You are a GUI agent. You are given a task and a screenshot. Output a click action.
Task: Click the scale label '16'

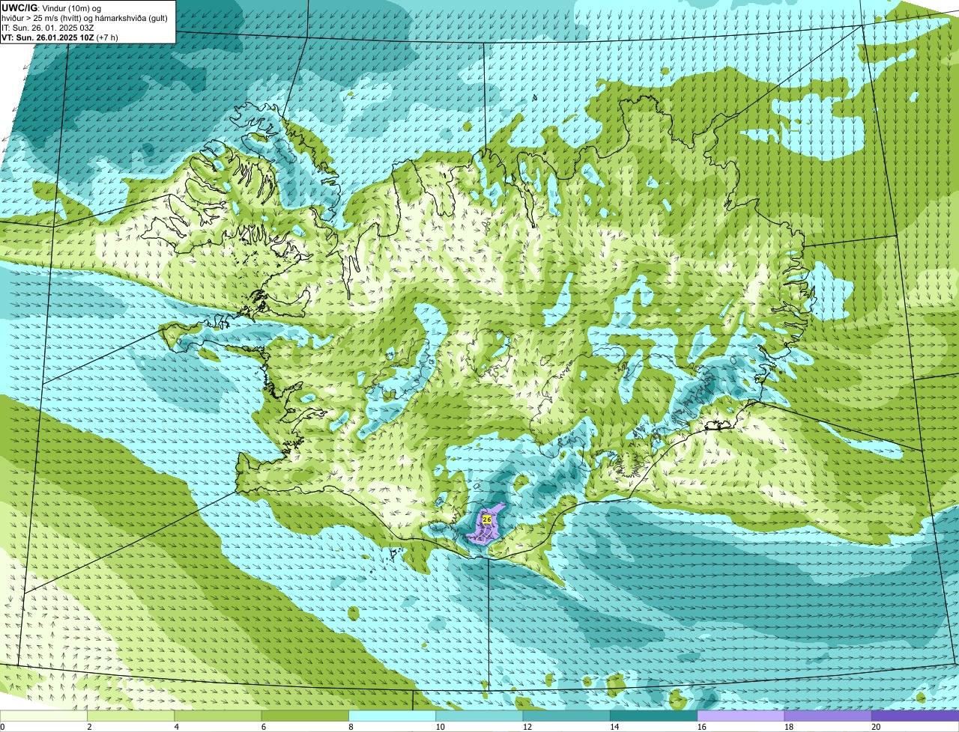point(701,727)
